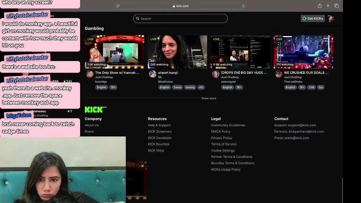This screenshot has height=203, width=361.
Task: Open the Privacy Policy link
Action: 221,138
